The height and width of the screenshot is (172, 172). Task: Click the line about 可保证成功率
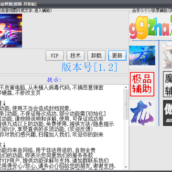pos(52,119)
